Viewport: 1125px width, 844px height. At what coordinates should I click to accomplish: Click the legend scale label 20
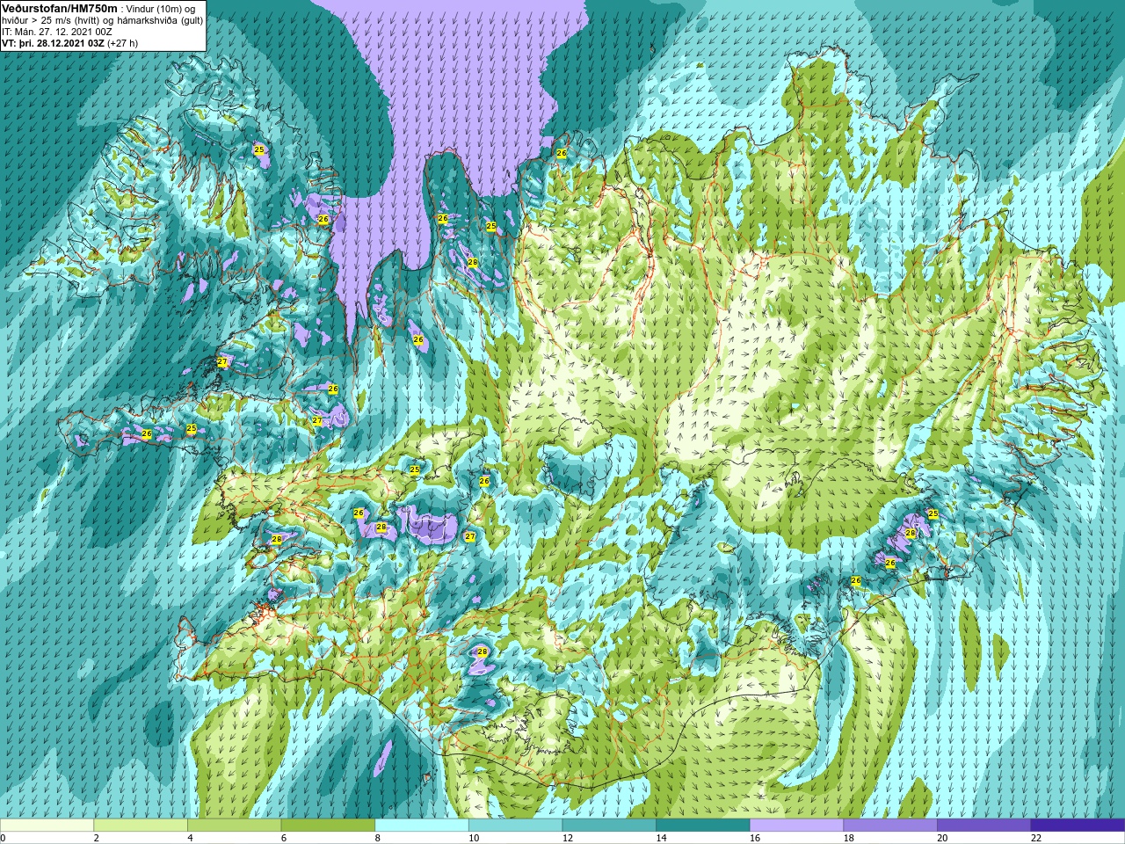pyautogui.click(x=942, y=838)
